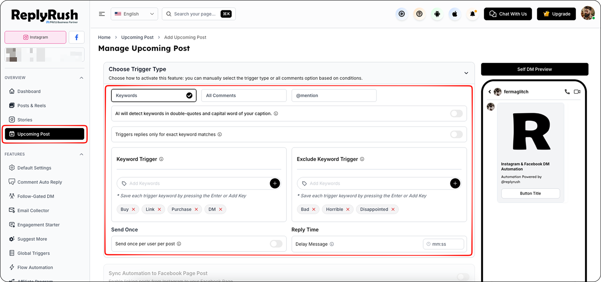Click info icon beside AI detect keywords text

(x=276, y=114)
